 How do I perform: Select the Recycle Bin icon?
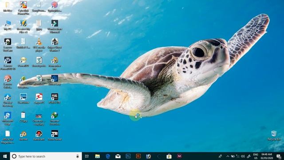point(274,135)
